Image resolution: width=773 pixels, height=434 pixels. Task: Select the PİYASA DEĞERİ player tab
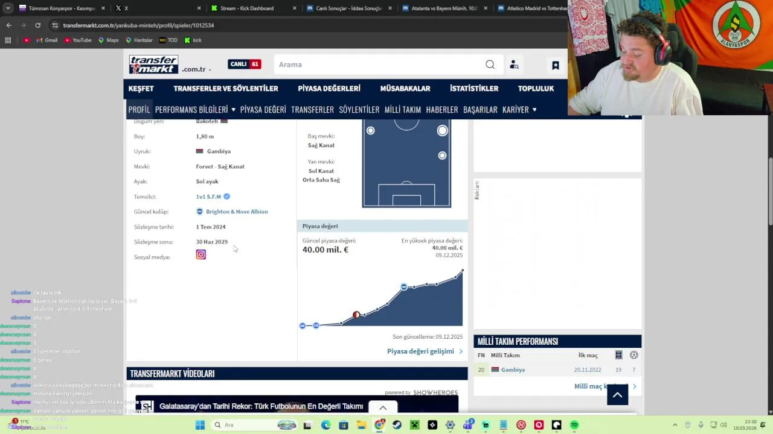pyautogui.click(x=263, y=109)
